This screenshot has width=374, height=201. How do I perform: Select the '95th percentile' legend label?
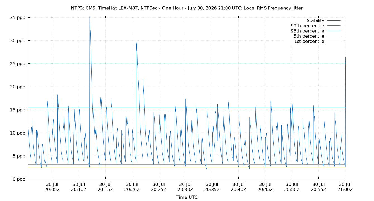[308, 31]
